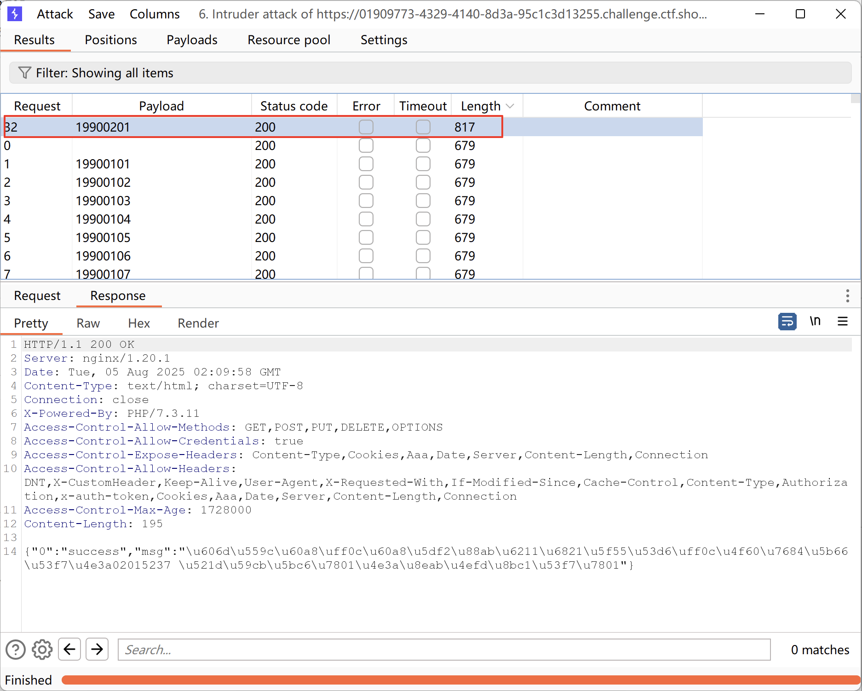Toggle Timeout checkbox for payload 19900102
This screenshot has height=691, width=862.
pyautogui.click(x=423, y=182)
